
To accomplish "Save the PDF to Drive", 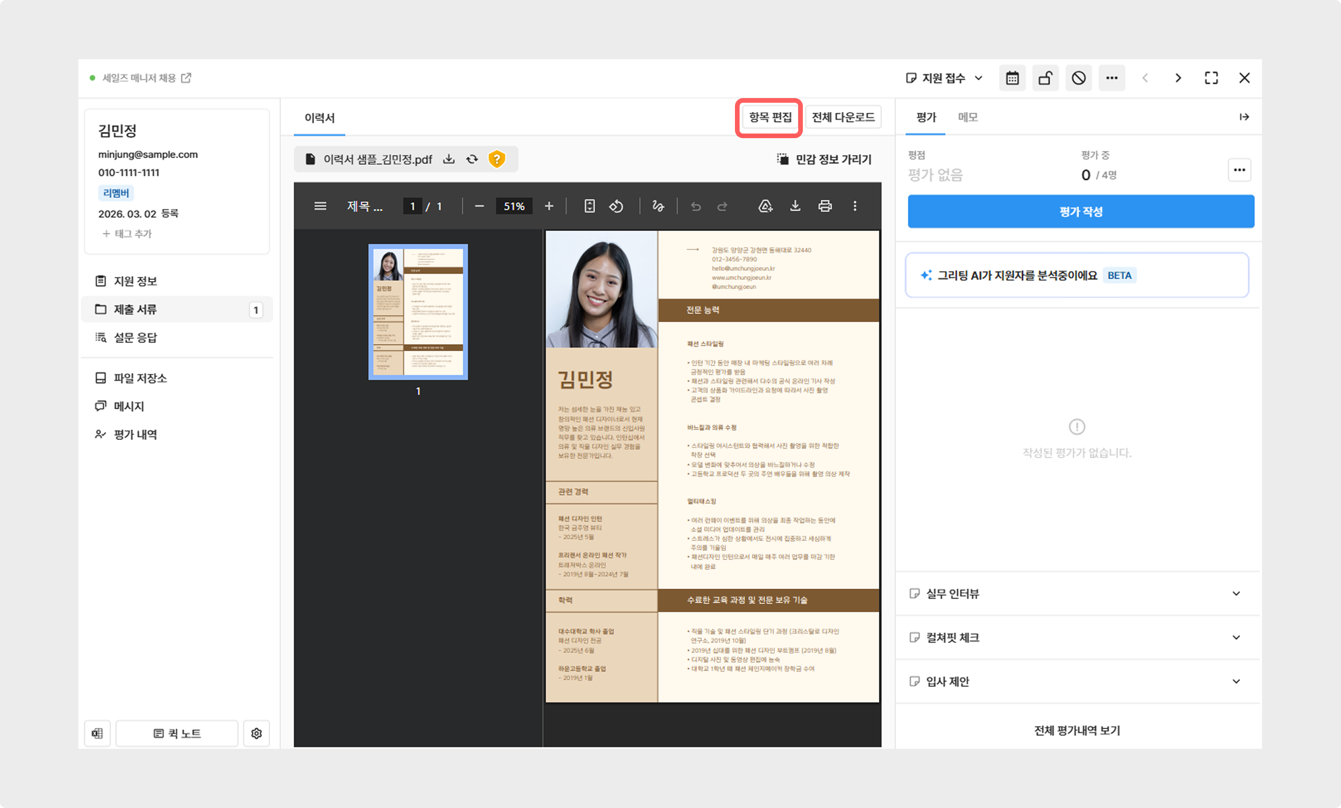I will tap(766, 206).
